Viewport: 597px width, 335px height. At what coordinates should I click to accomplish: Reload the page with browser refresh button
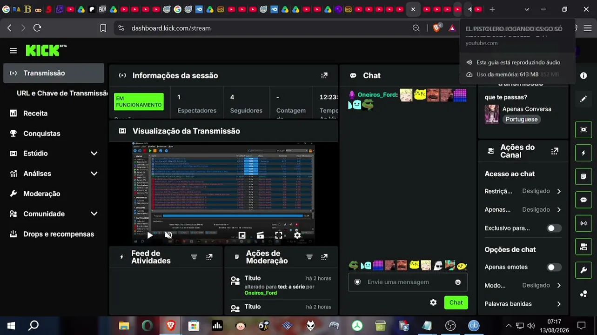(x=37, y=28)
